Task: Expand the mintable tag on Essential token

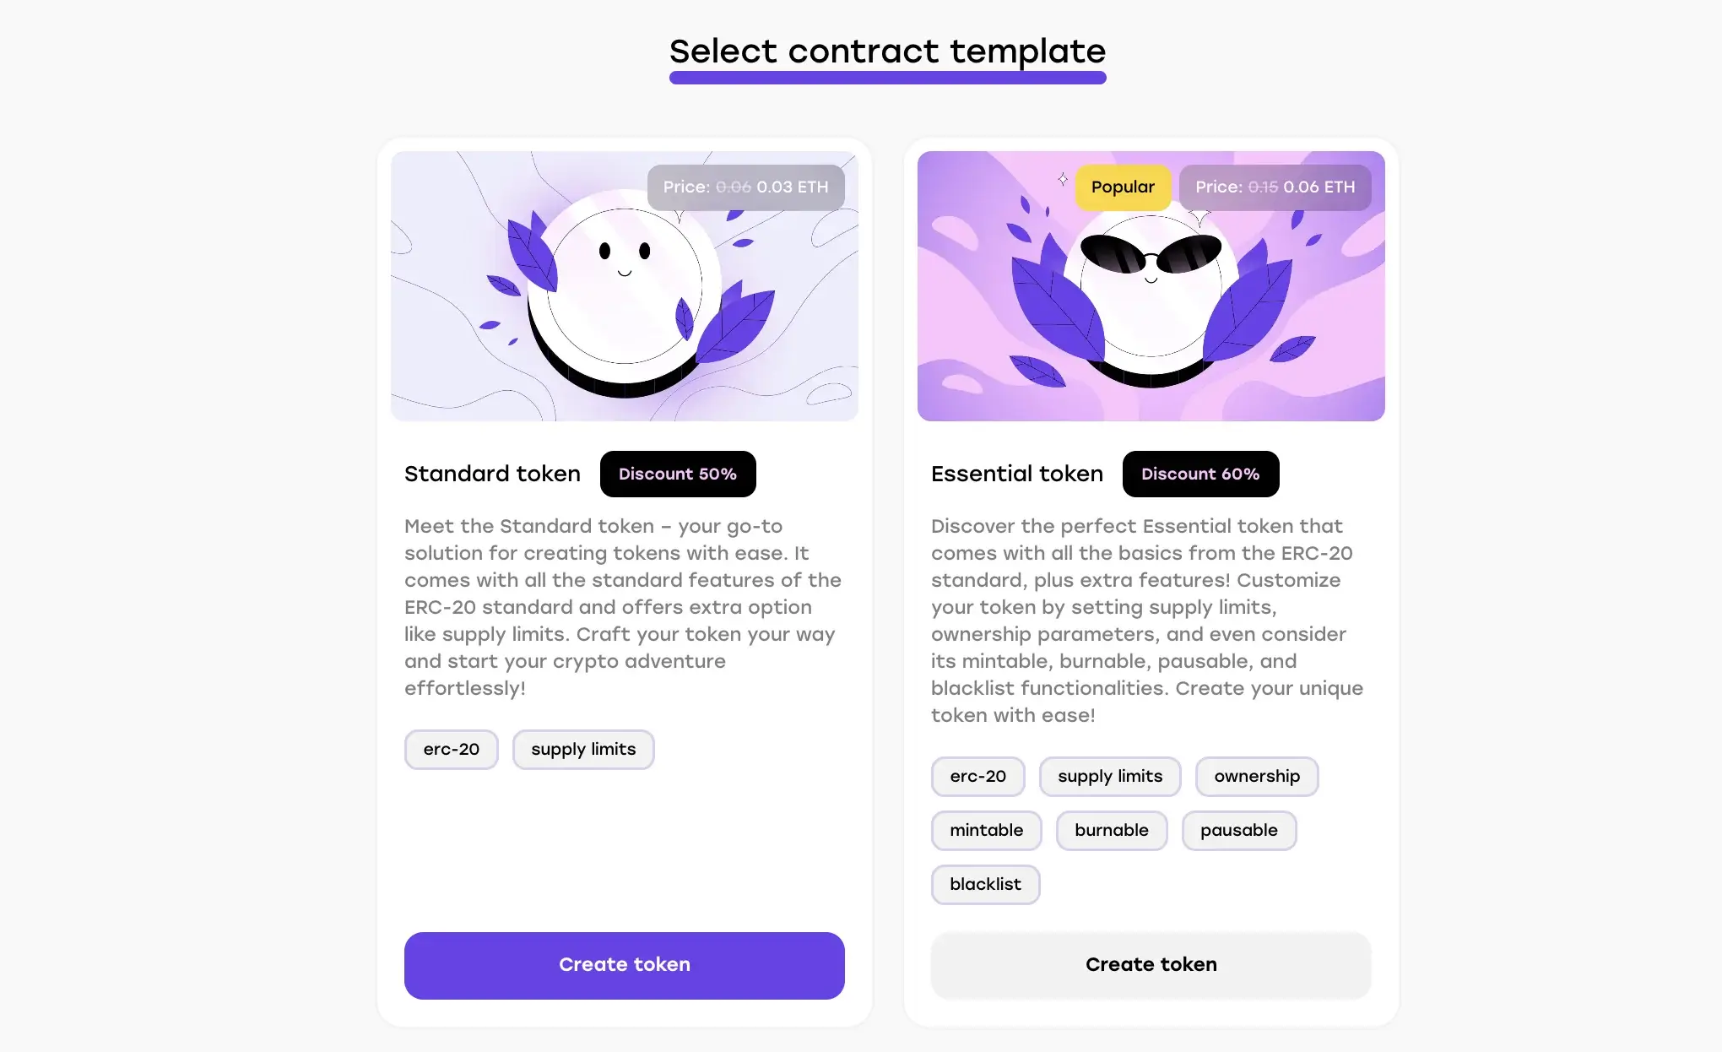Action: pyautogui.click(x=985, y=829)
